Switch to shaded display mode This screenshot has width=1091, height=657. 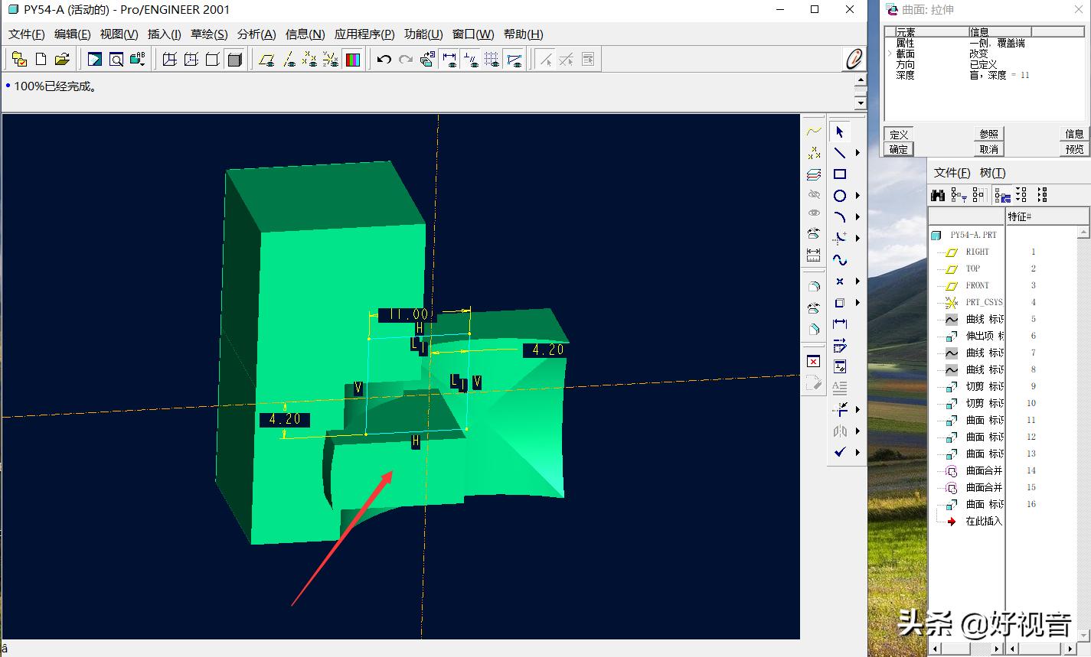[235, 60]
